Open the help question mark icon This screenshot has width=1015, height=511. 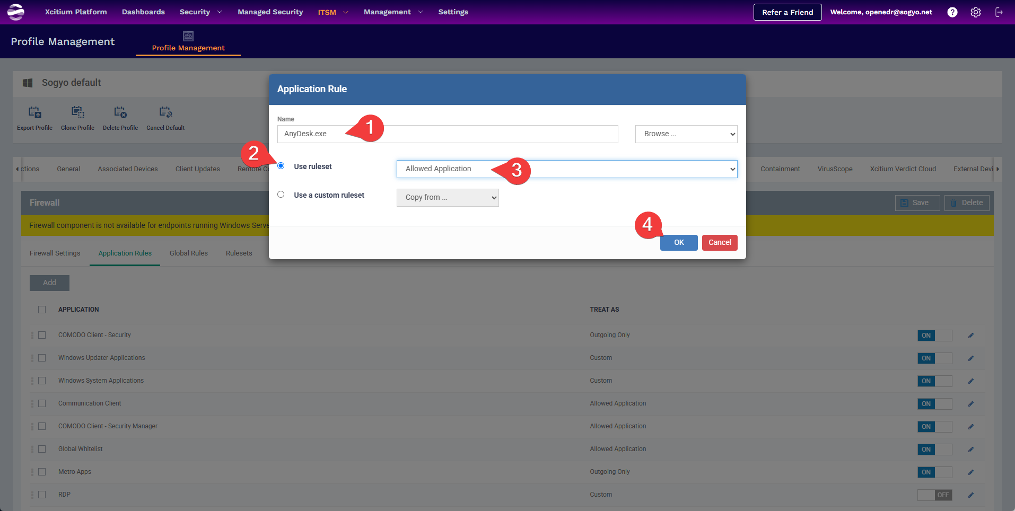pos(952,12)
